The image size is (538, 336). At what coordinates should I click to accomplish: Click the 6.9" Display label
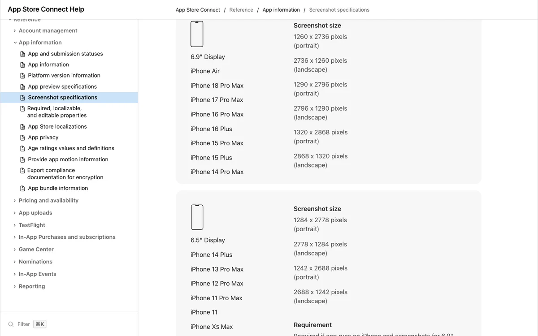point(208,57)
